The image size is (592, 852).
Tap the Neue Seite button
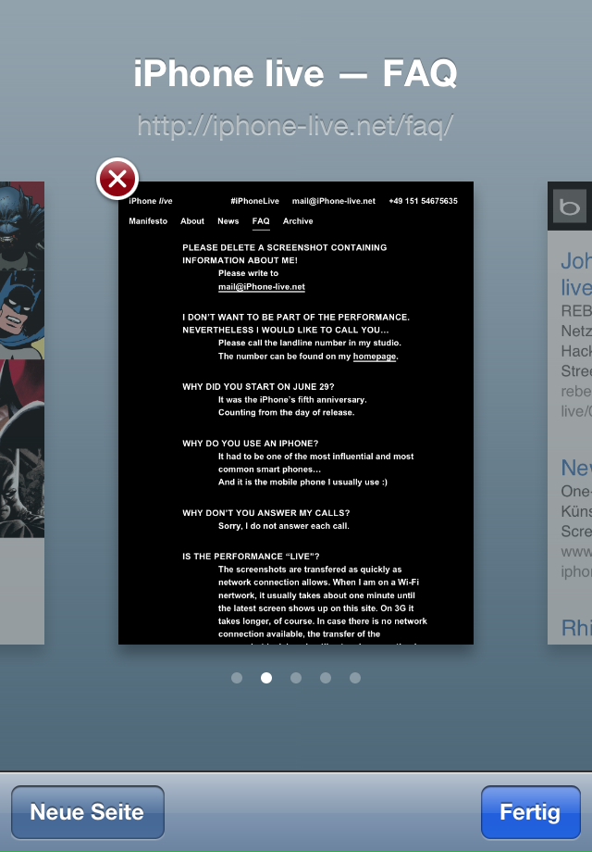pyautogui.click(x=87, y=812)
